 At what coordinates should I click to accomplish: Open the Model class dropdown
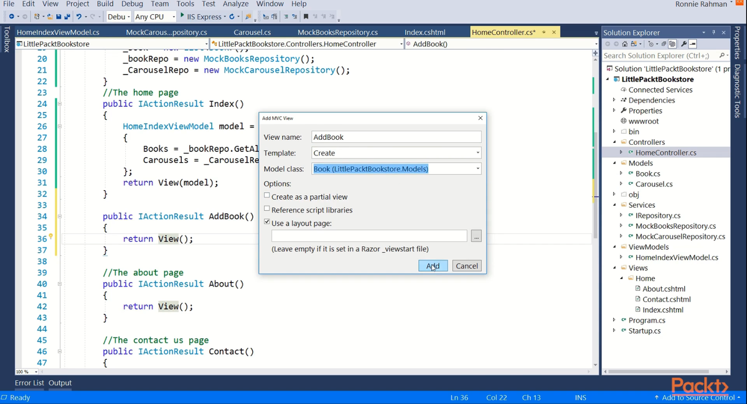pyautogui.click(x=477, y=168)
